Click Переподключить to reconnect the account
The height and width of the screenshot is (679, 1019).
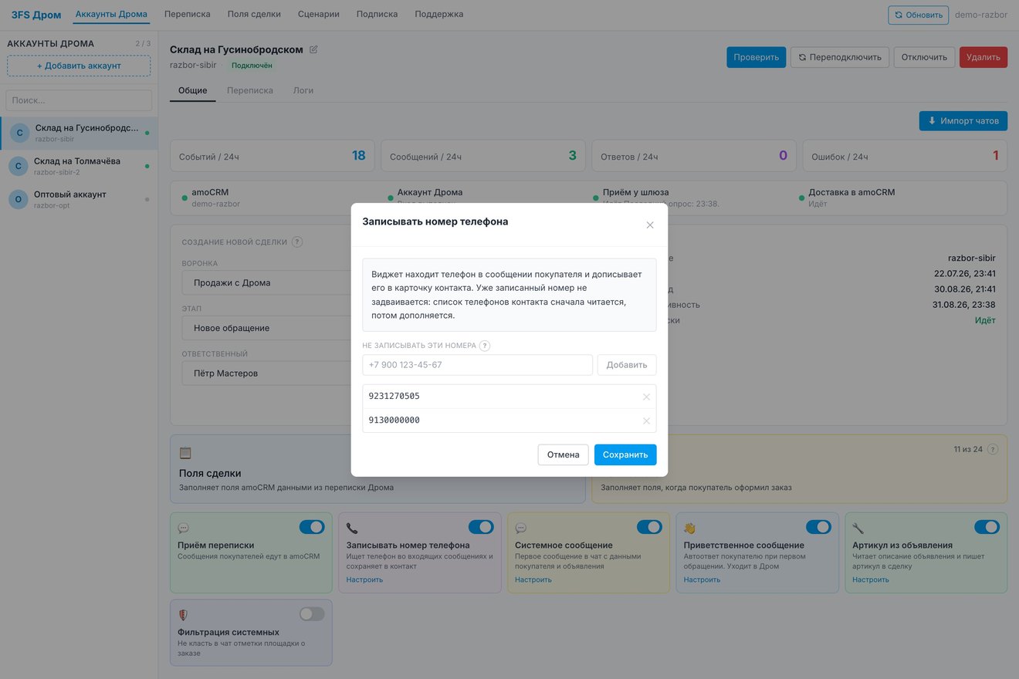tap(840, 57)
